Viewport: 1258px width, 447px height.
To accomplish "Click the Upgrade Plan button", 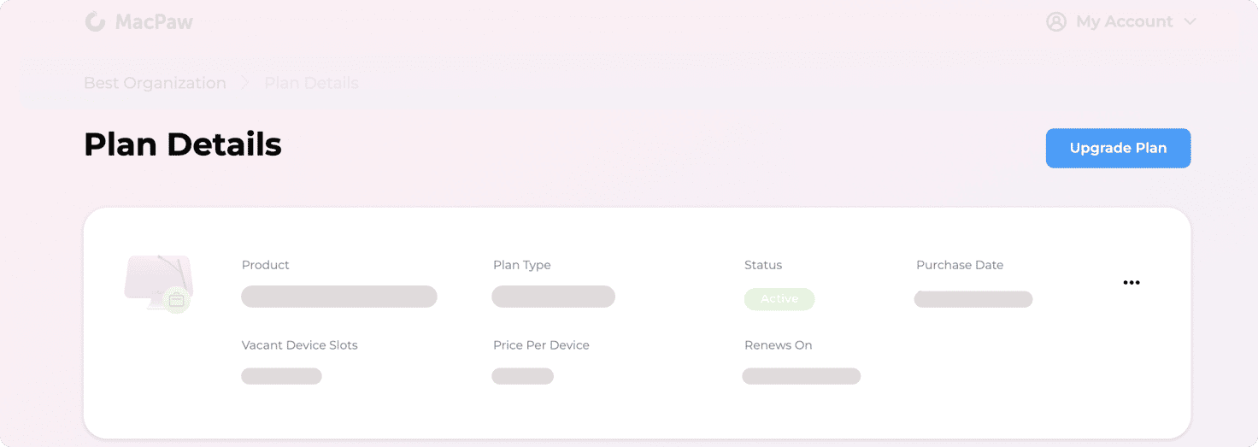I will (x=1118, y=148).
